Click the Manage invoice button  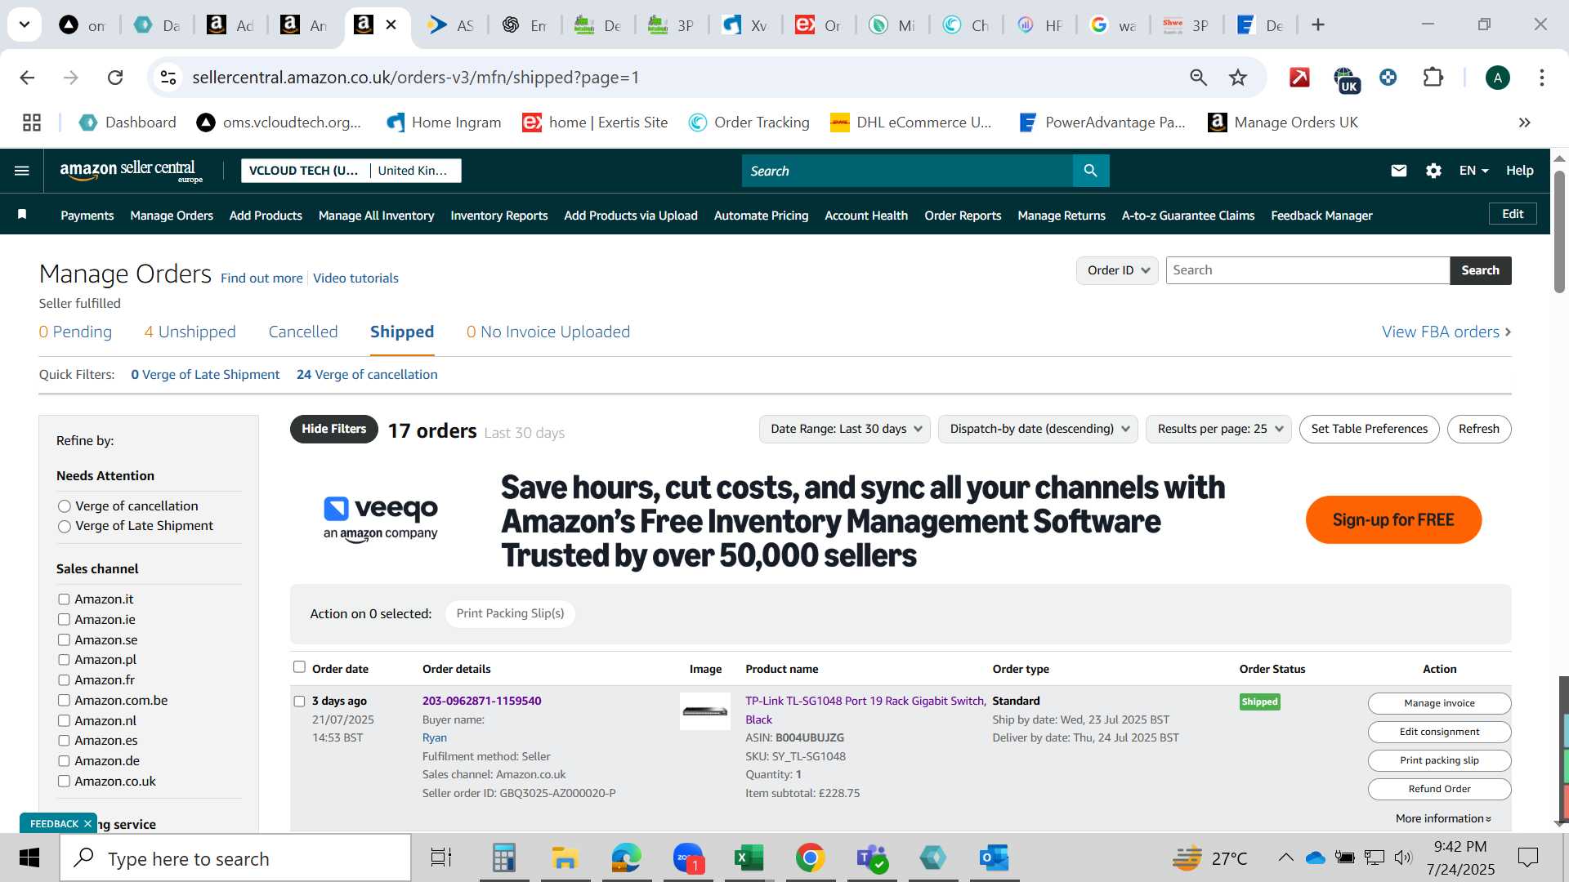click(1439, 703)
